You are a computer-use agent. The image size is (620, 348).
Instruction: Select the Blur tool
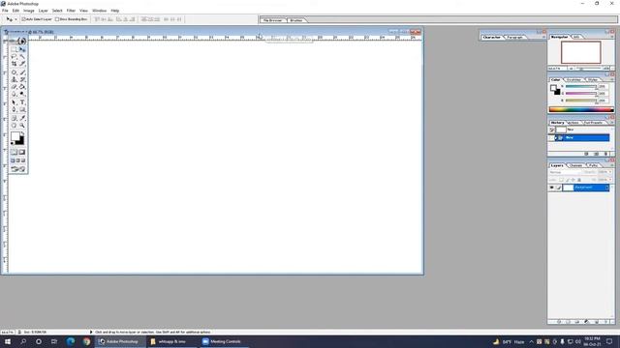click(x=14, y=94)
